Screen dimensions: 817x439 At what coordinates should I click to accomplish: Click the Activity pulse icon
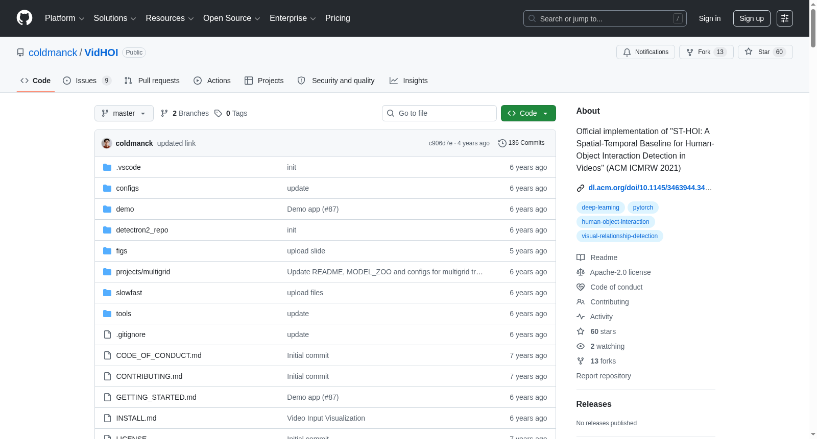tap(581, 317)
